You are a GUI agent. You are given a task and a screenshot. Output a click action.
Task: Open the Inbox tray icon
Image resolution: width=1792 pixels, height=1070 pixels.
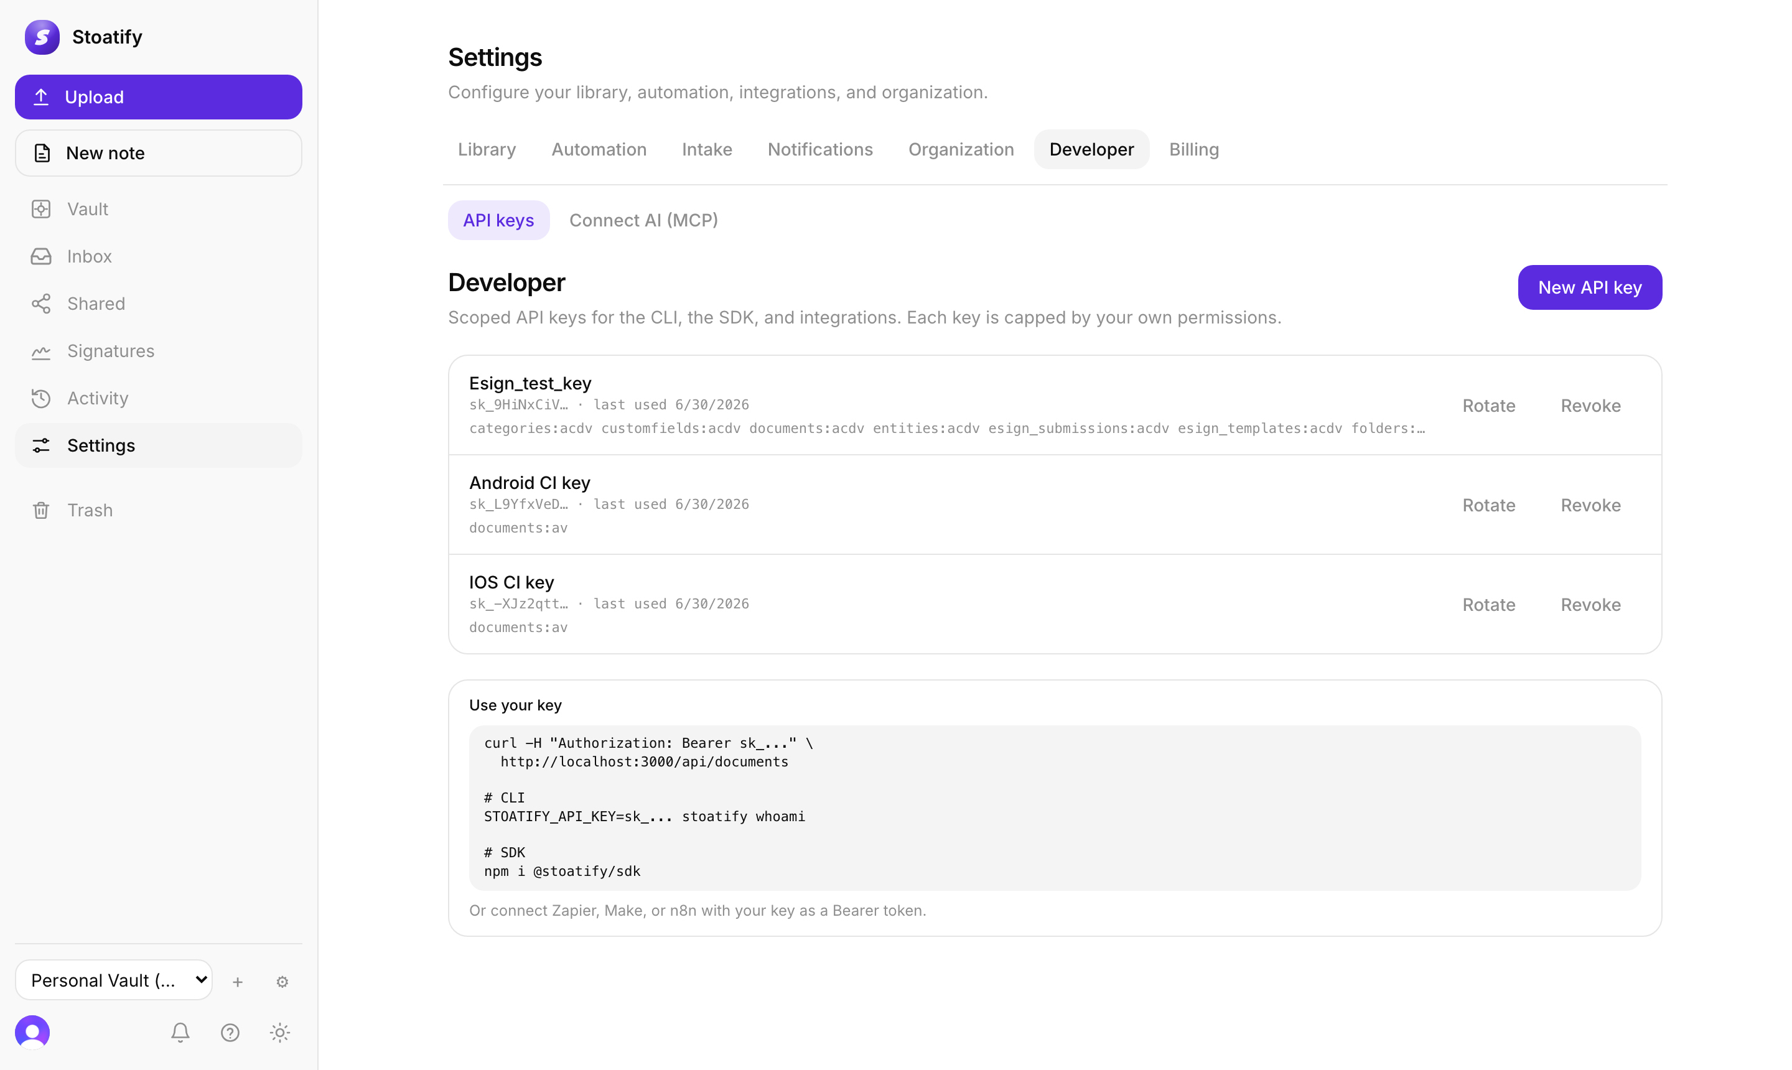pos(41,257)
